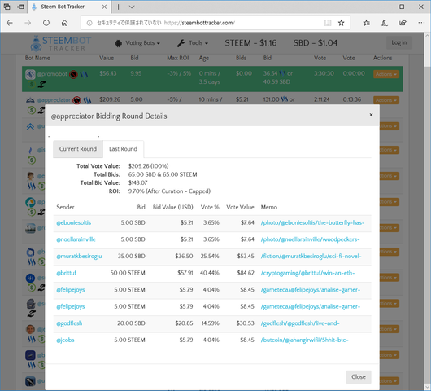The image size is (431, 391).
Task: Open a new browser tab
Action: coord(118,7)
